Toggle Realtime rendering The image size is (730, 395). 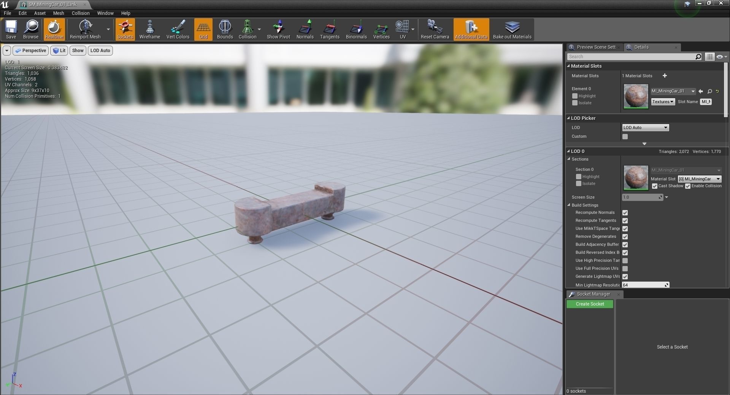pyautogui.click(x=54, y=29)
